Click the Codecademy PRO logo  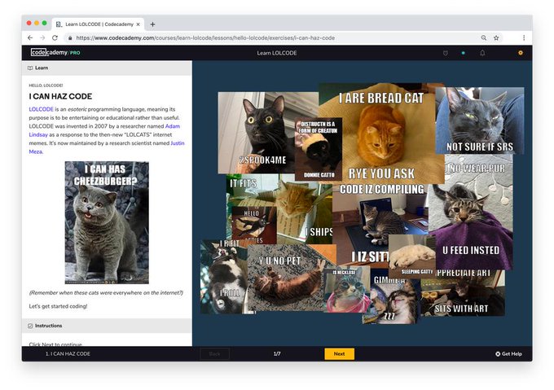[55, 53]
